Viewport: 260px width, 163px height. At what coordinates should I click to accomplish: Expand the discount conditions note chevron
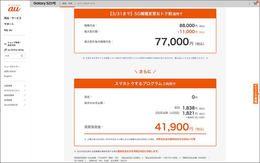[x=207, y=58]
